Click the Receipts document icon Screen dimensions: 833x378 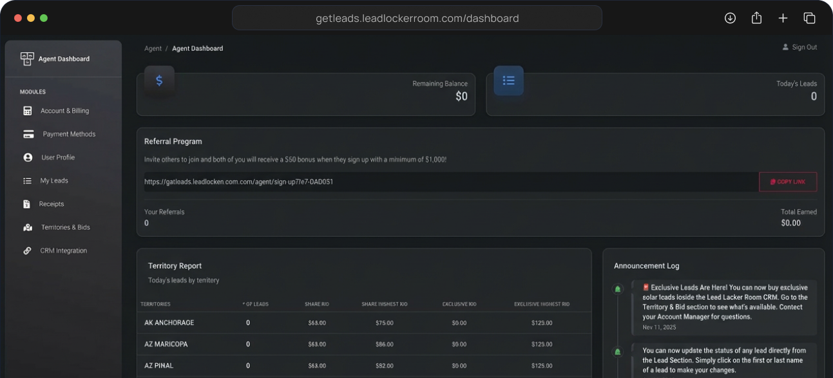(27, 204)
